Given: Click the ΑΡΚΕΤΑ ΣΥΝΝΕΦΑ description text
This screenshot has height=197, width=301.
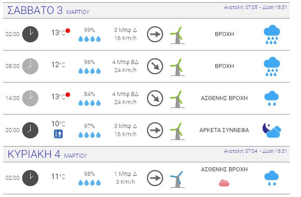Looking at the screenshot, I should pyautogui.click(x=224, y=130).
